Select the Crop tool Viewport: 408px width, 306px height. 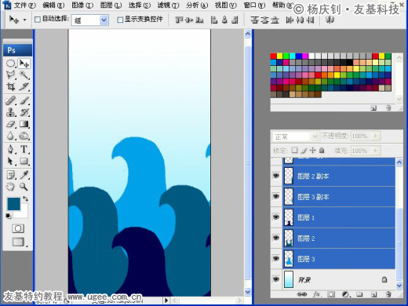pyautogui.click(x=11, y=86)
